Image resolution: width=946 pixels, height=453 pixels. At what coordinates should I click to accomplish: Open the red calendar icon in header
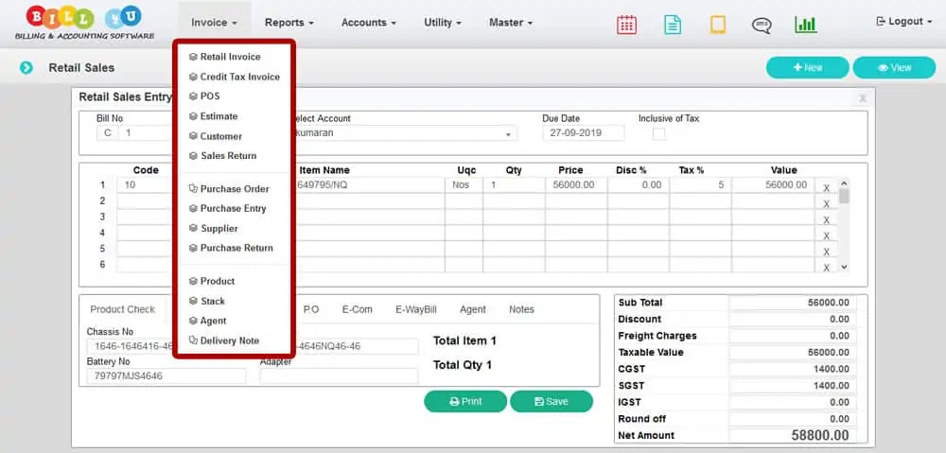point(626,25)
